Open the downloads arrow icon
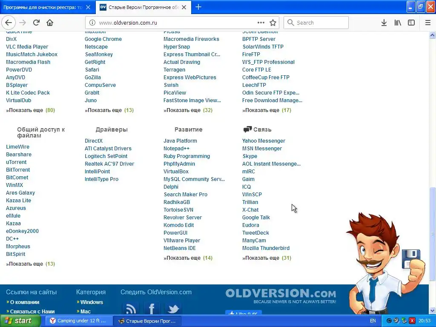 tap(384, 23)
